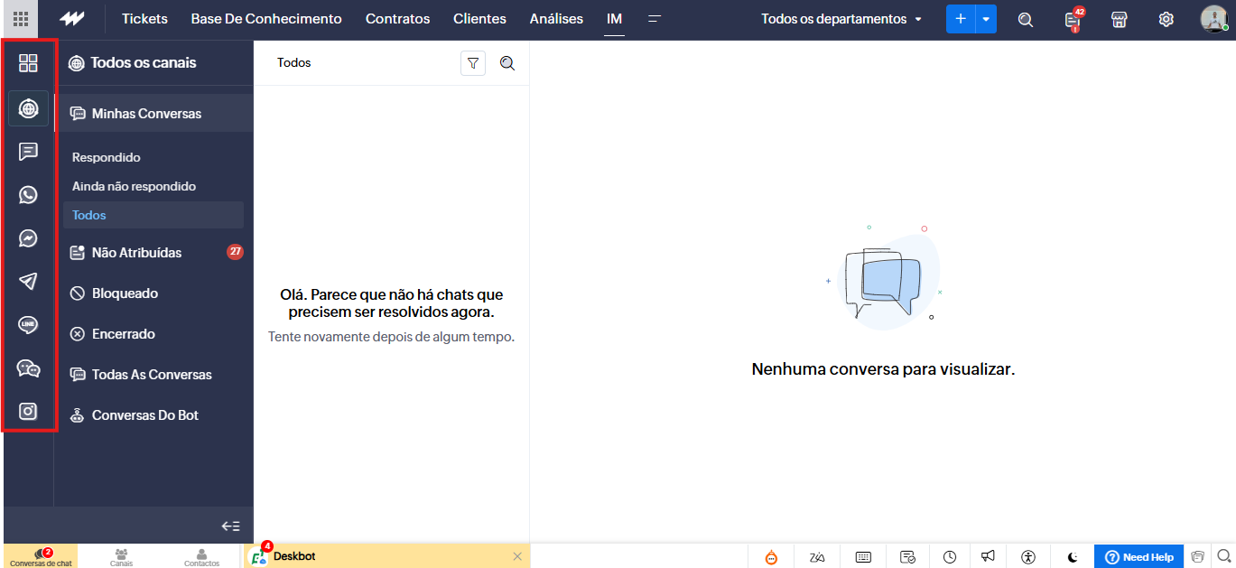1236x568 pixels.
Task: Close the Deskbot chat tab
Action: pyautogui.click(x=517, y=556)
